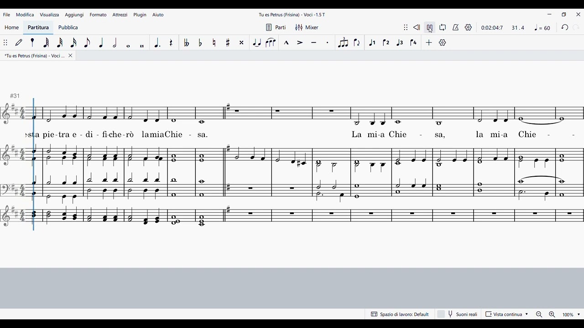The height and width of the screenshot is (328, 584).
Task: Switch to voice 1
Action: [372, 43]
